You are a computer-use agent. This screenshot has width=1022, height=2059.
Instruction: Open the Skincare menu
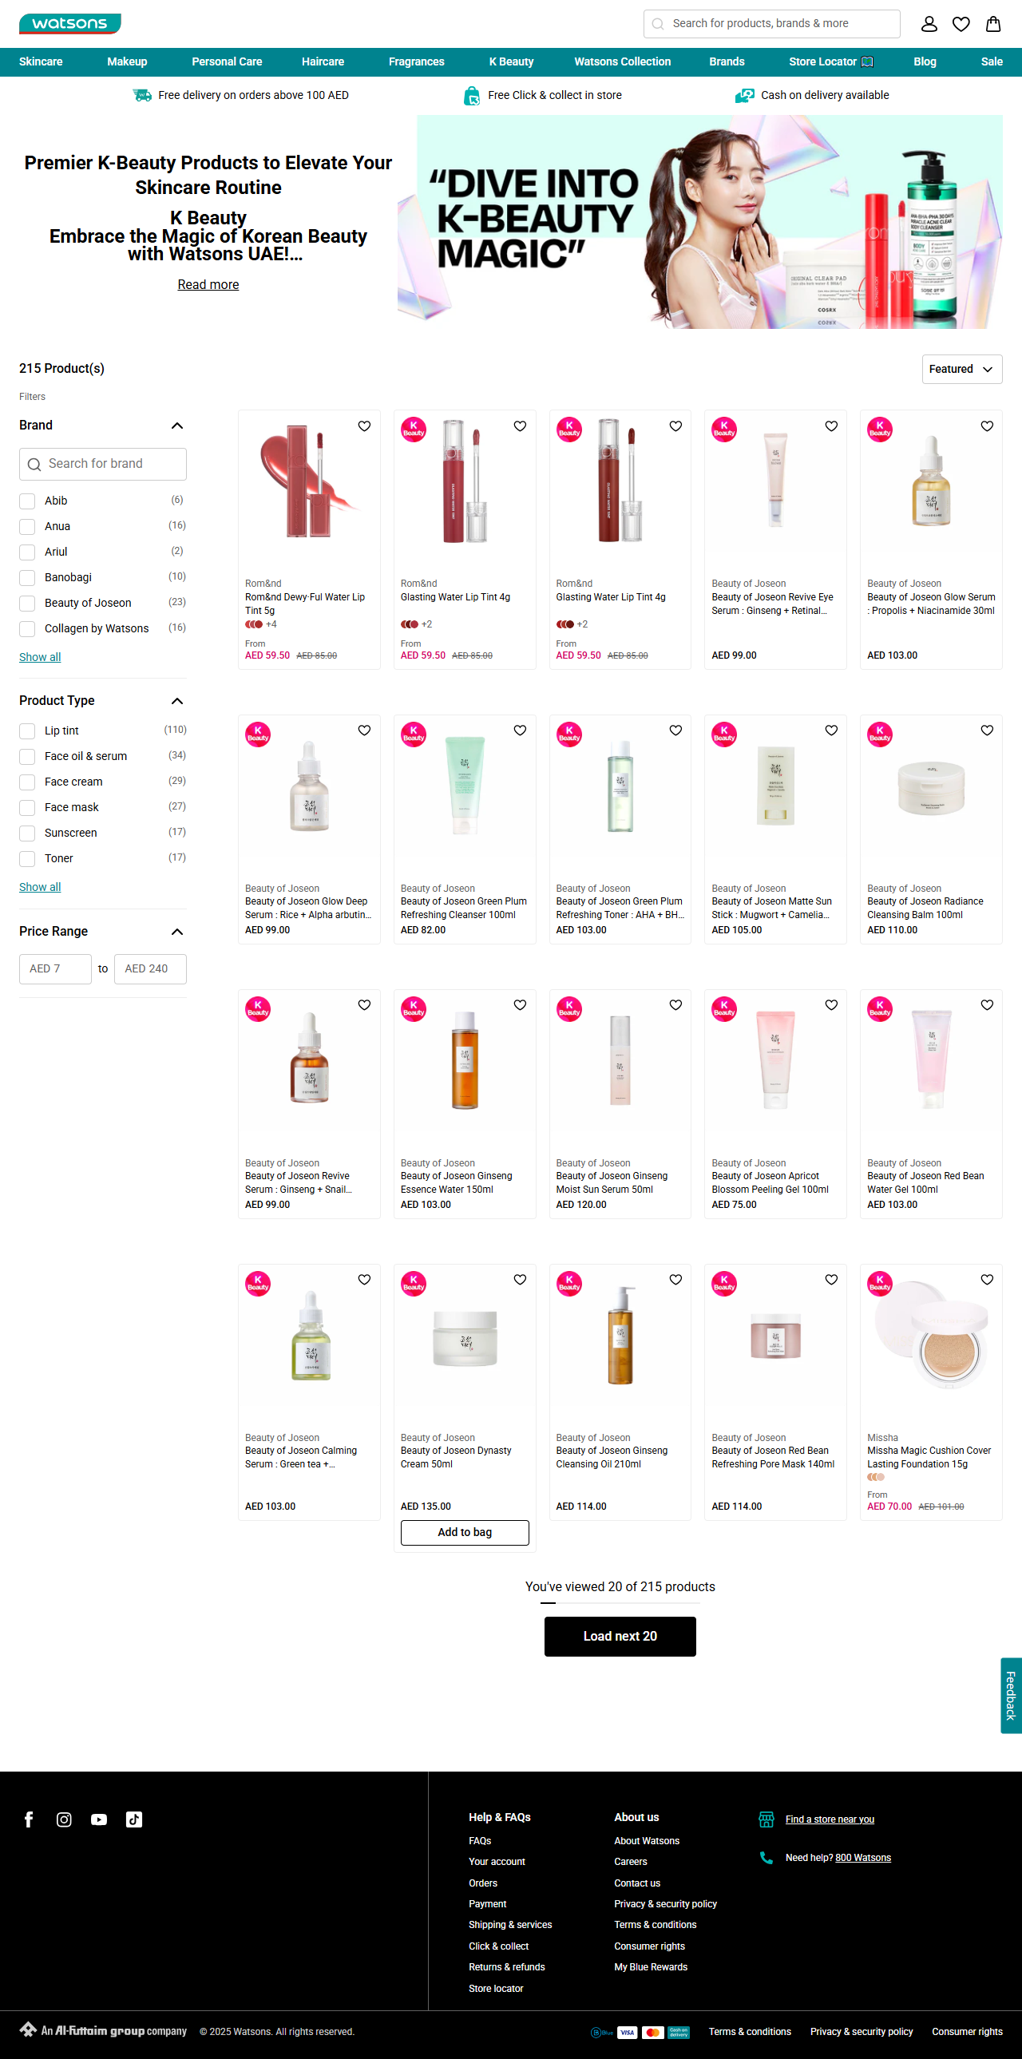point(41,61)
